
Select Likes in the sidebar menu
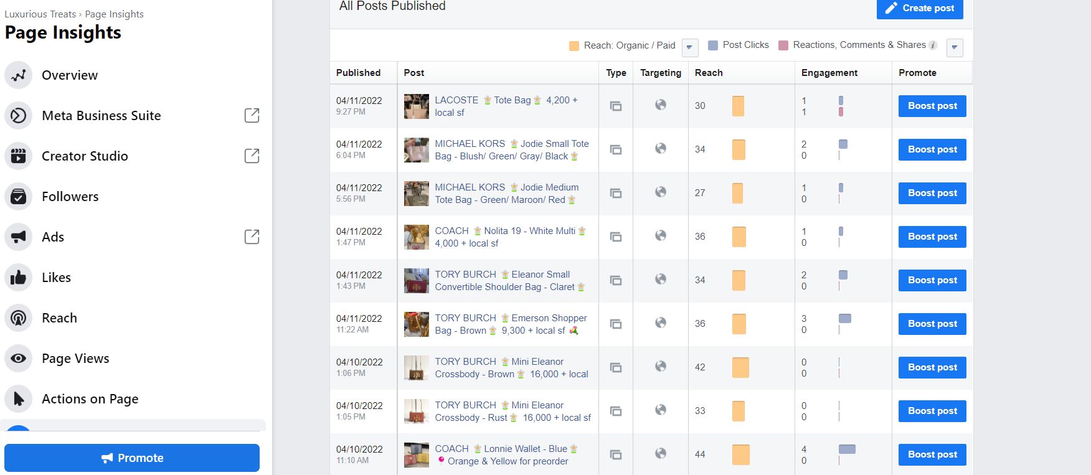point(56,278)
